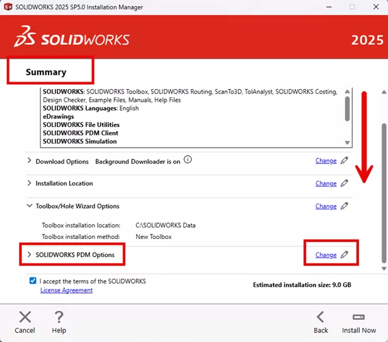Screen dimensions: 388x342
Task: Click the info icon beside Background Downloader
Action: pos(188,159)
